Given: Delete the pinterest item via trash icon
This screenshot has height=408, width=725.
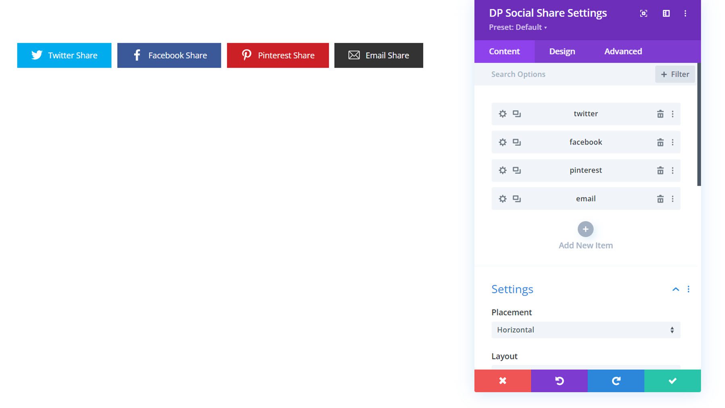Looking at the screenshot, I should pos(660,170).
